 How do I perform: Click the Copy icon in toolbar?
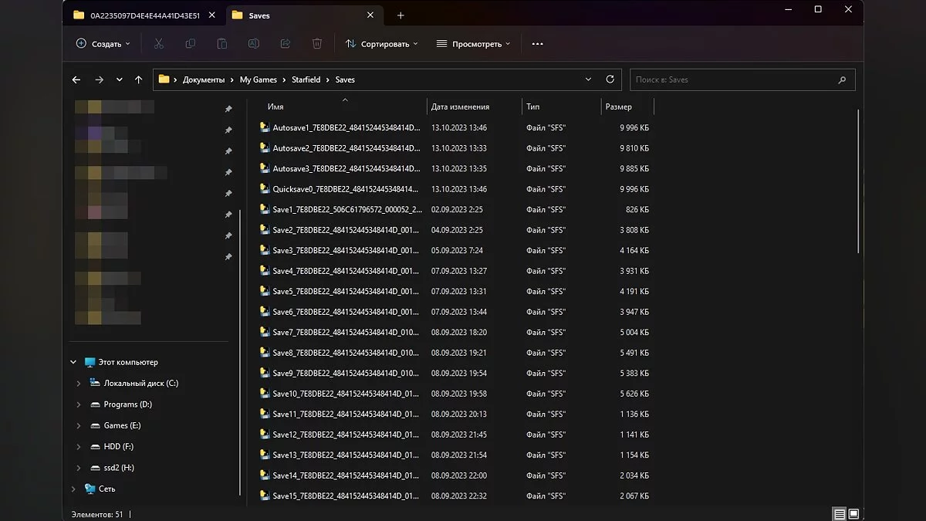[191, 44]
